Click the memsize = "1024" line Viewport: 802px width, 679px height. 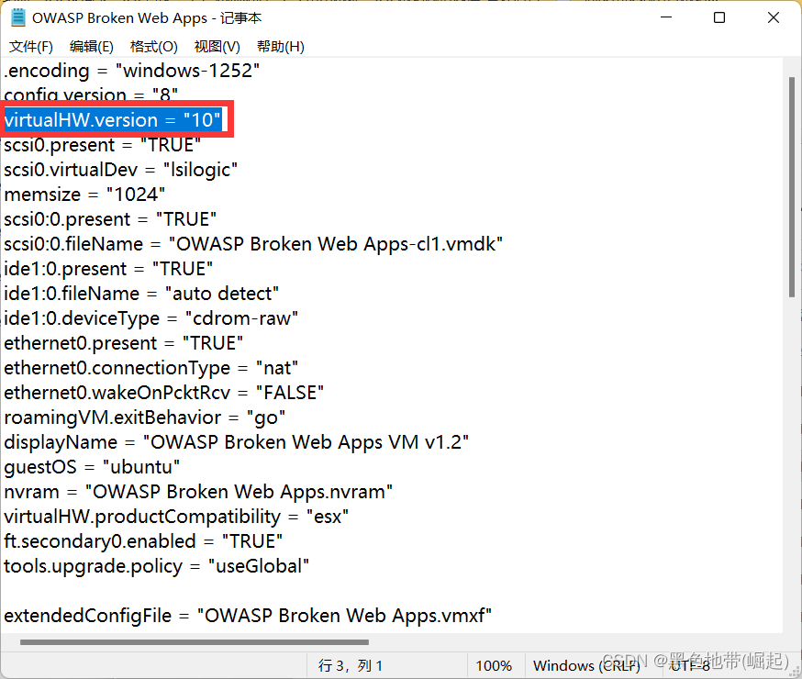click(x=84, y=195)
